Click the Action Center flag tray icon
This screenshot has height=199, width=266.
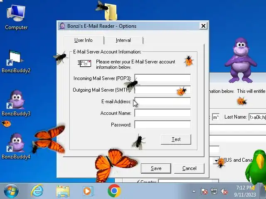(204, 192)
